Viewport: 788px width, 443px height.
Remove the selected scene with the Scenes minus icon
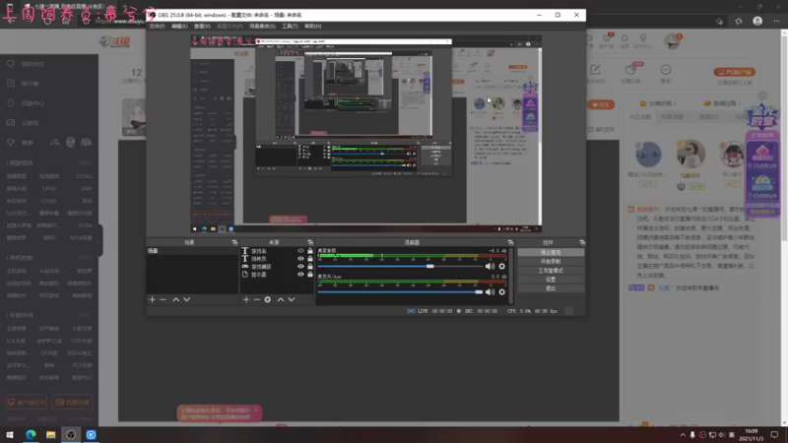point(163,299)
